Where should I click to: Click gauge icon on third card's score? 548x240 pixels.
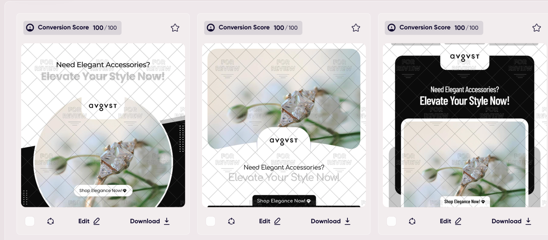click(x=391, y=28)
